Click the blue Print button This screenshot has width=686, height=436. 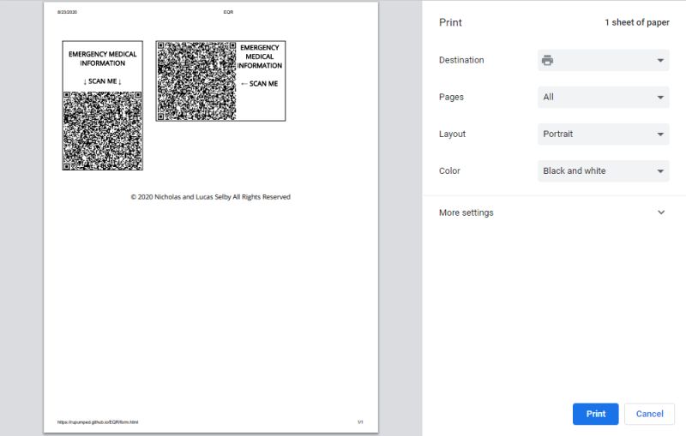tap(595, 414)
